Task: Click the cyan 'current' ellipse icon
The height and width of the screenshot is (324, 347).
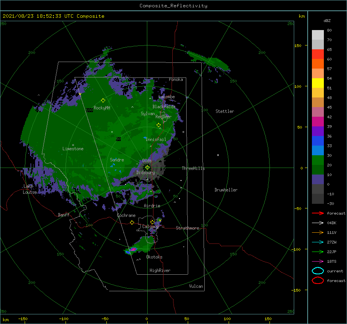Action: 318,271
